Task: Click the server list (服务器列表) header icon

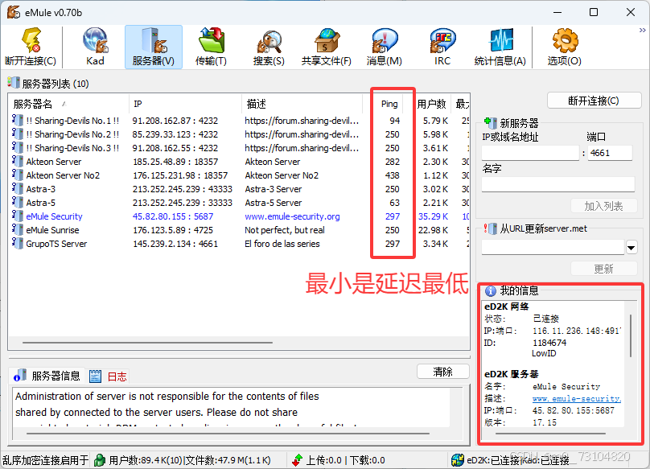Action: (x=13, y=83)
